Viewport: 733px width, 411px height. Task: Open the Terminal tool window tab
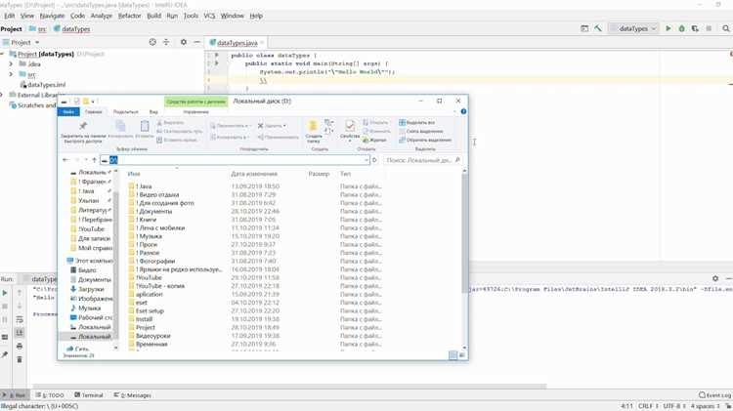(x=89, y=395)
